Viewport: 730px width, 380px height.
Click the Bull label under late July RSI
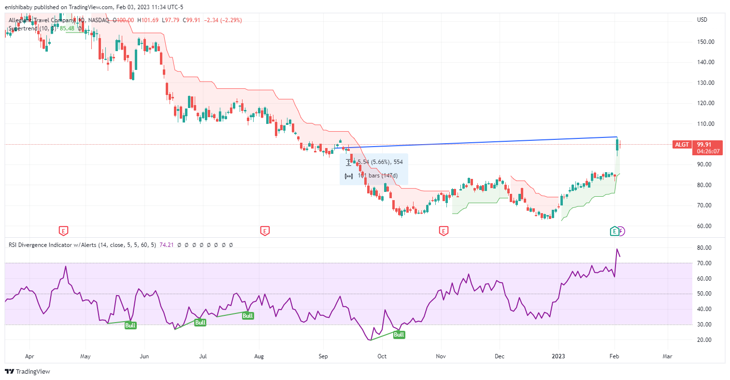[248, 316]
